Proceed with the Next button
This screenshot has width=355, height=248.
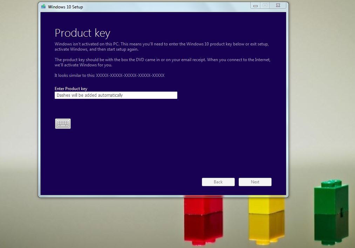pyautogui.click(x=255, y=182)
